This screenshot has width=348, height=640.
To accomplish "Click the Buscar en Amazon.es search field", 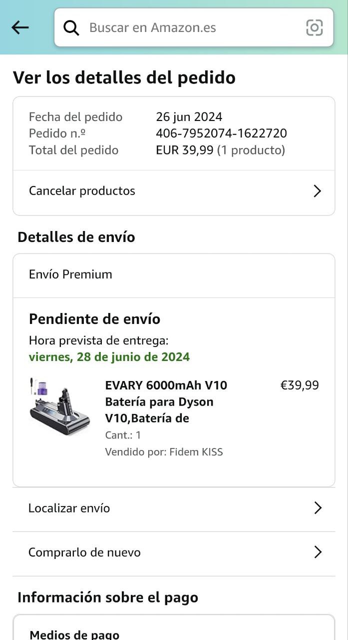I will click(x=194, y=27).
